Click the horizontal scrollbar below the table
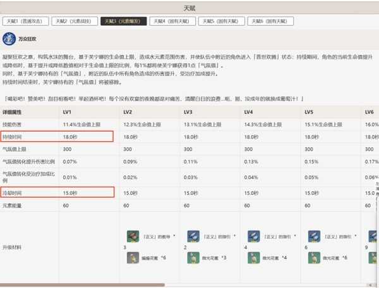Image resolution: width=379 pixels, height=288 pixels. point(82,284)
